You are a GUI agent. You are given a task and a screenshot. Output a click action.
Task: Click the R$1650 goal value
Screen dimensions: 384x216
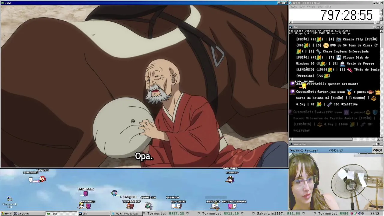pyautogui.click(x=377, y=150)
